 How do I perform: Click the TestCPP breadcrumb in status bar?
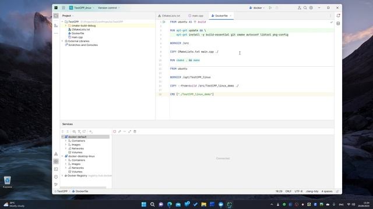click(61, 191)
